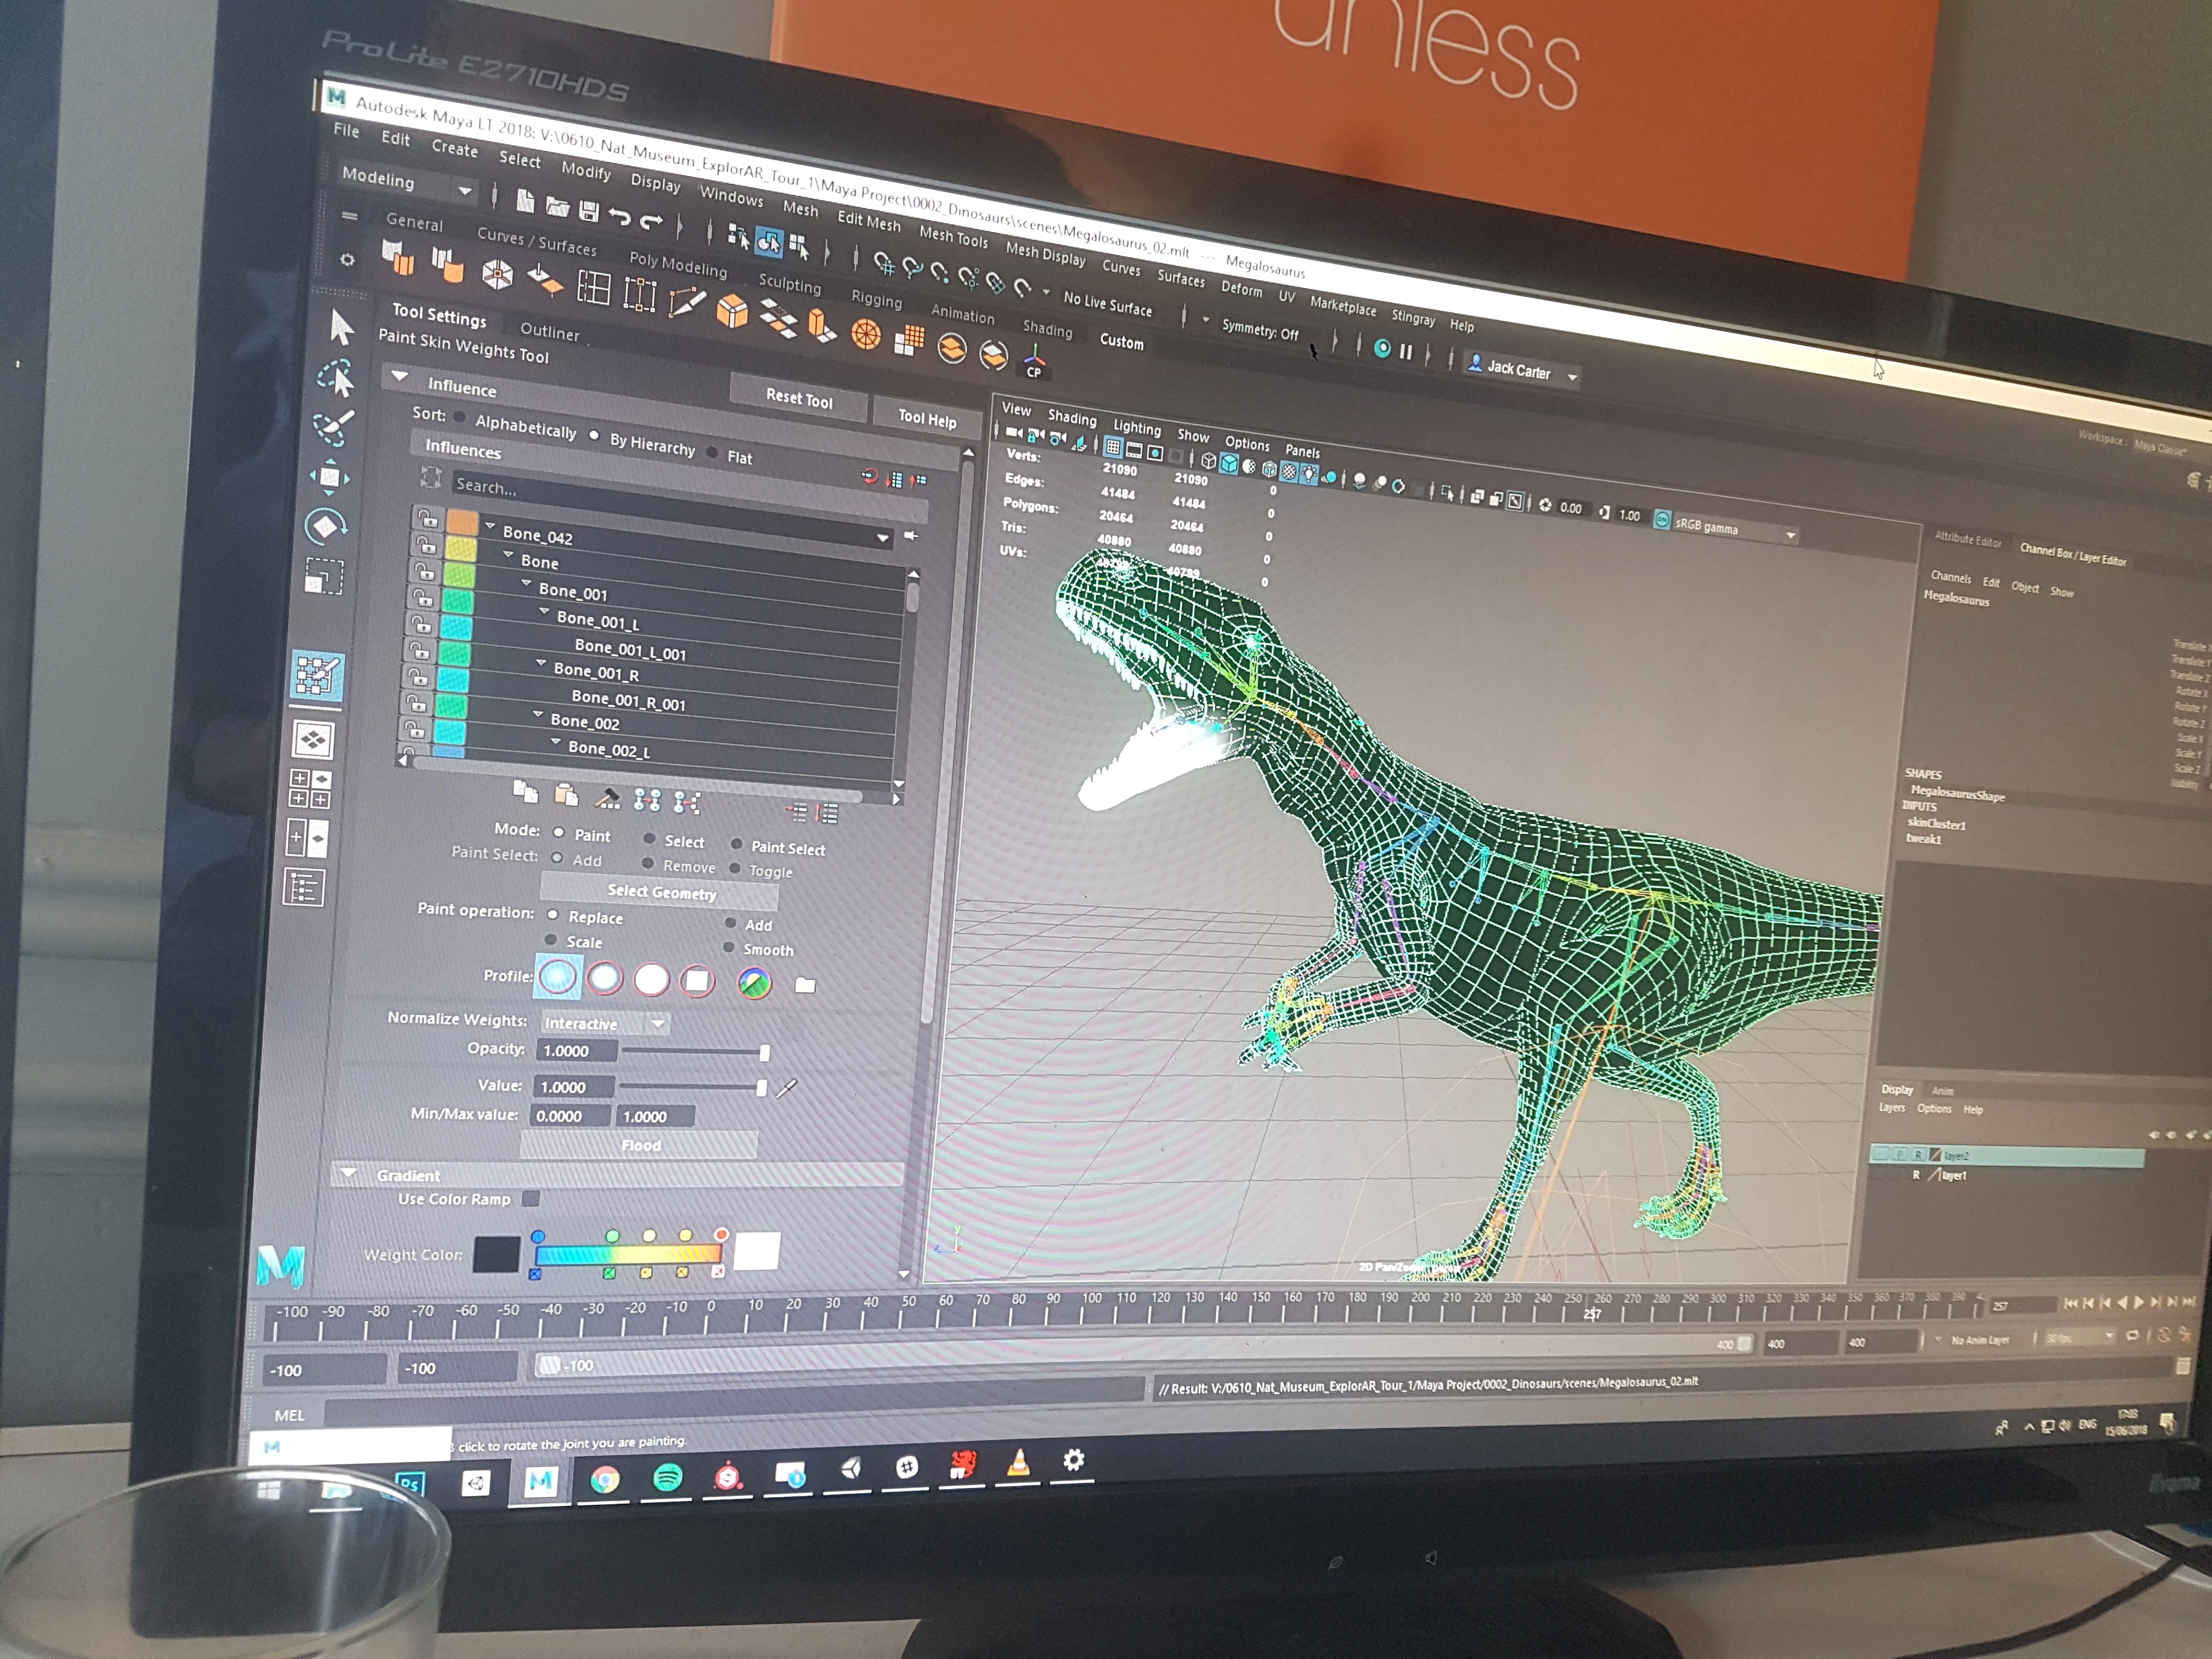Click the Play forward timeline button
This screenshot has width=2212, height=1659.
coord(2139,1303)
